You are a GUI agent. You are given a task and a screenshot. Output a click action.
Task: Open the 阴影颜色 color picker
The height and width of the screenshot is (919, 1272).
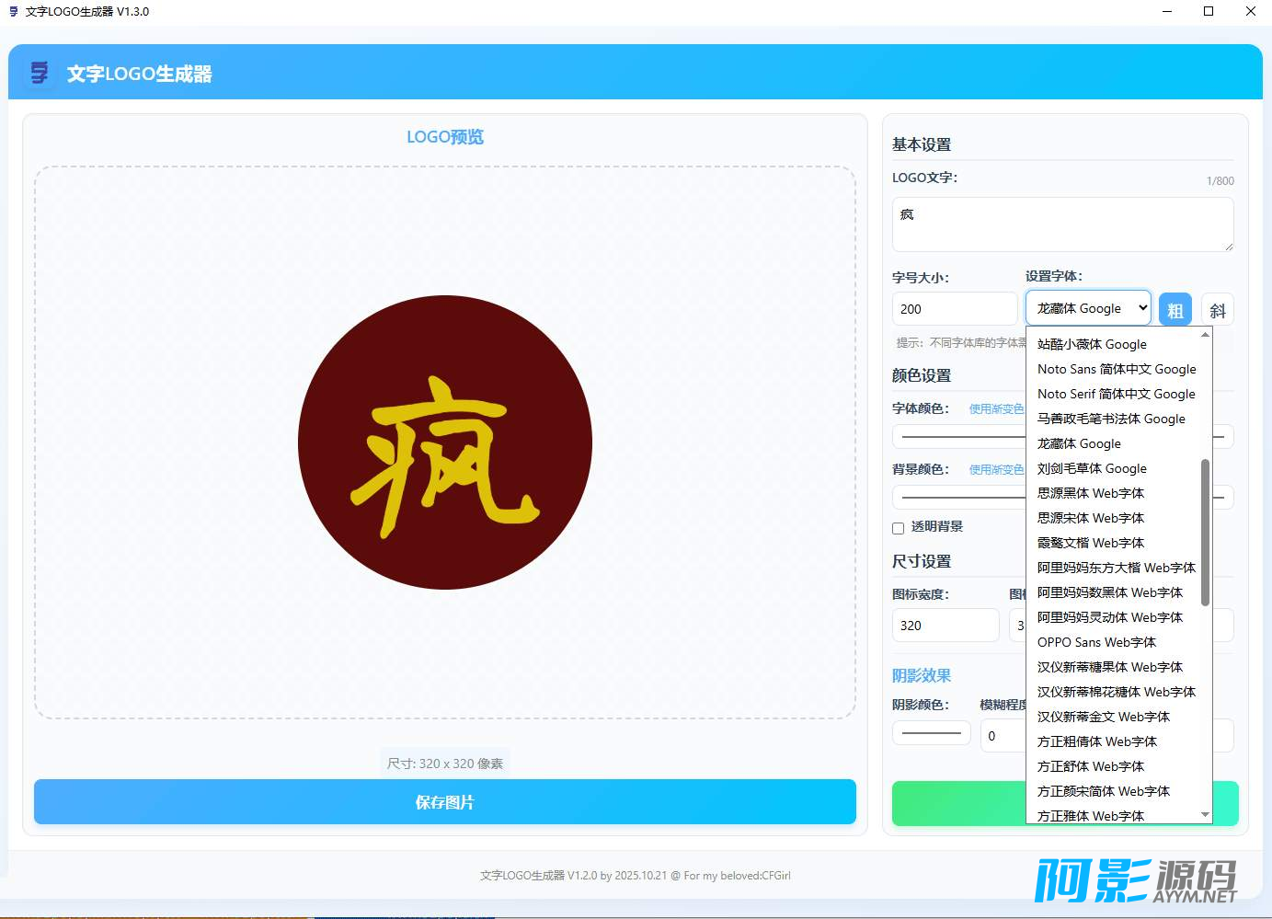tap(931, 734)
